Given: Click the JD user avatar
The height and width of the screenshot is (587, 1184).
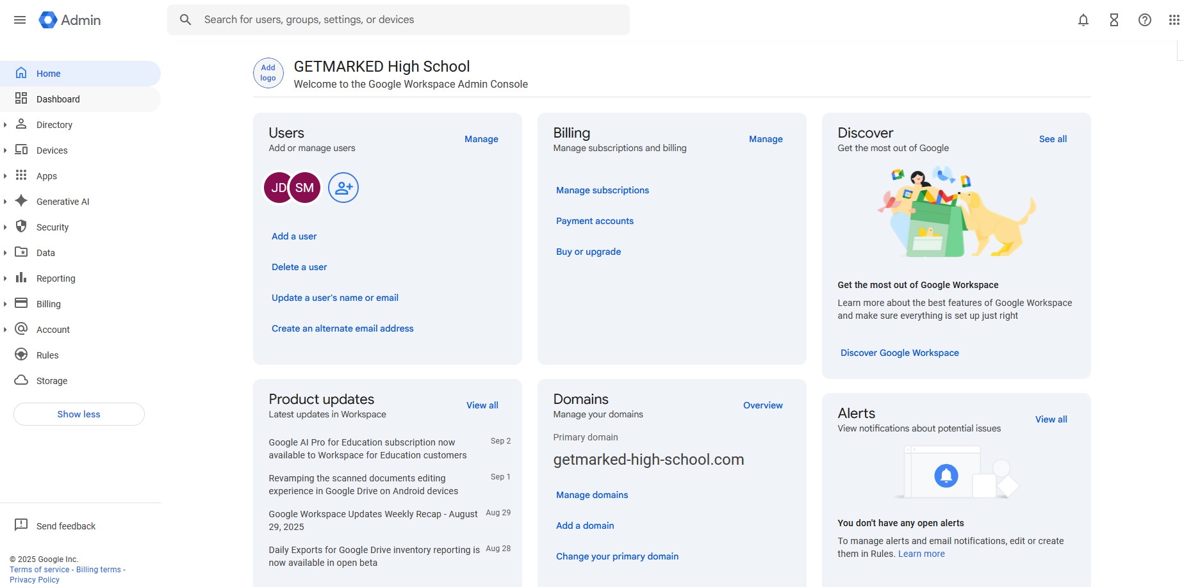Looking at the screenshot, I should coord(277,188).
